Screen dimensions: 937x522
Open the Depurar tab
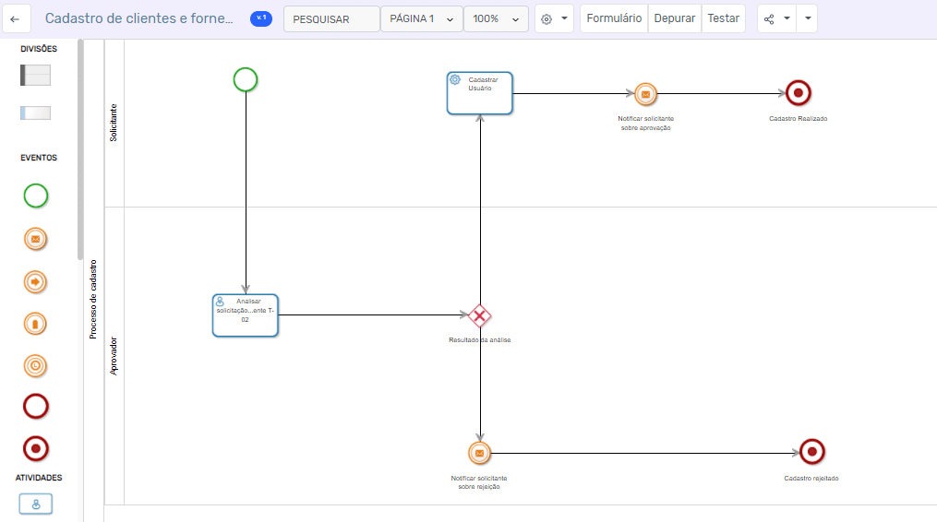675,18
